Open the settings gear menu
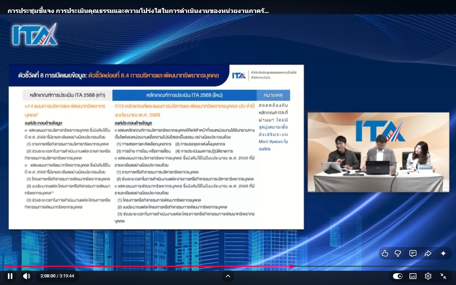The width and height of the screenshot is (456, 285). 428,276
